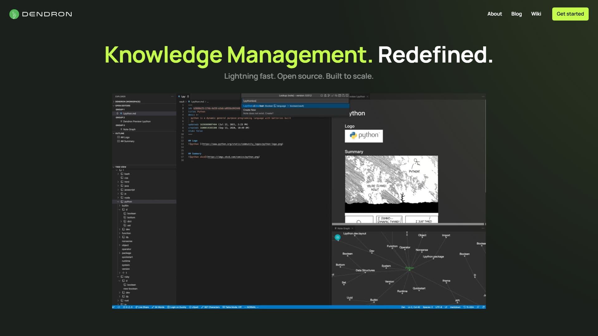Choose the l.python.d.boolean lookup result

pyautogui.click(x=295, y=106)
